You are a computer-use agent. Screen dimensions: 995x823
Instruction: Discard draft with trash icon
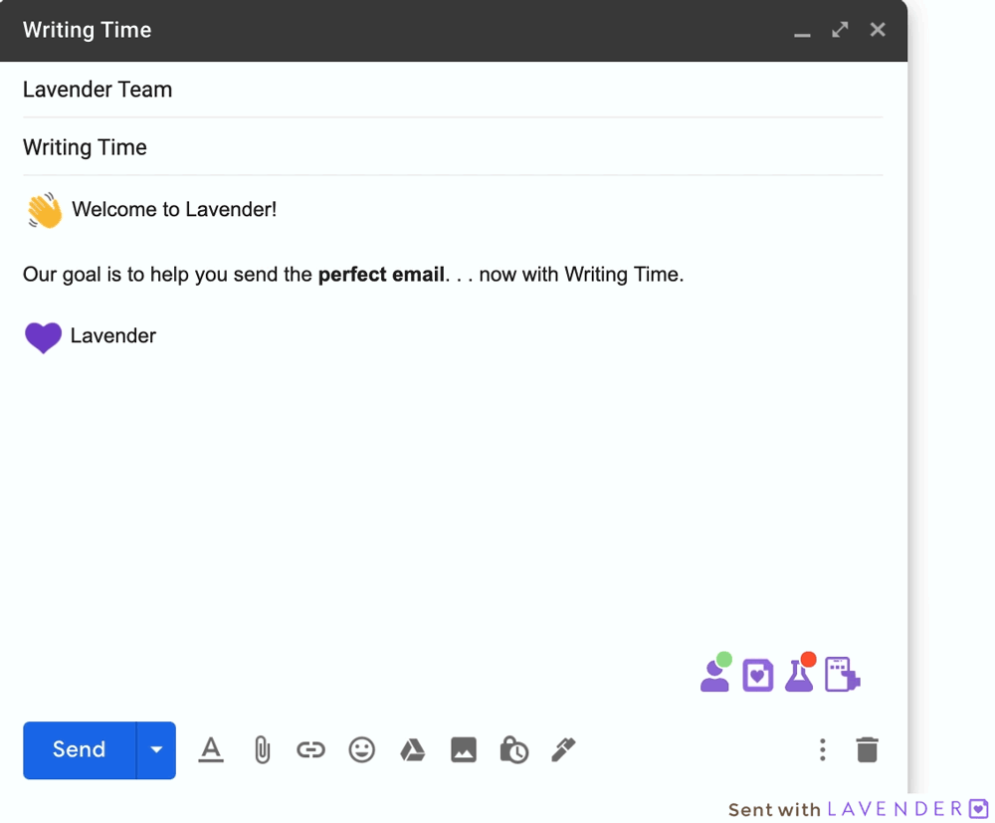point(867,750)
